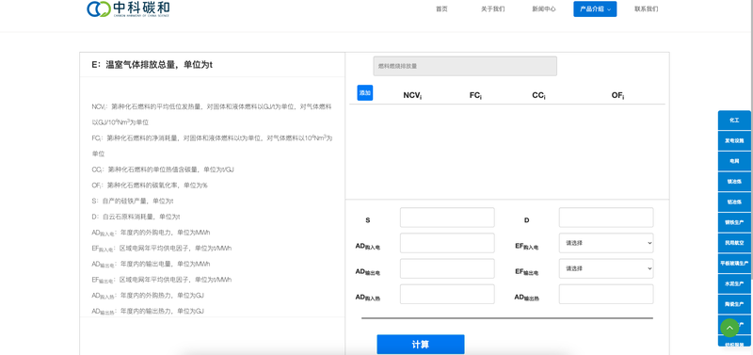Click the D 白云石原料消耗量 definition line
Screen dimensions: 753x355
pyautogui.click(x=136, y=217)
